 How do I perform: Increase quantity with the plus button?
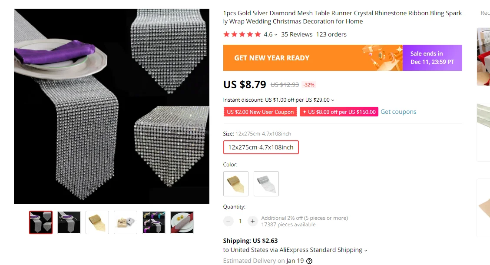(x=252, y=221)
